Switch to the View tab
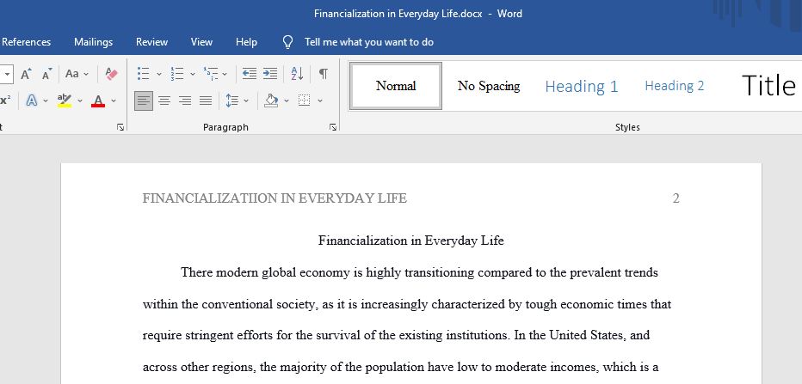The image size is (802, 384). (201, 42)
